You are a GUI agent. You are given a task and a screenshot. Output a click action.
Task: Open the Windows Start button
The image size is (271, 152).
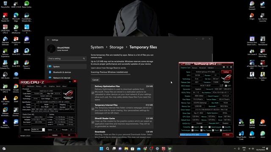pyautogui.click(x=102, y=149)
